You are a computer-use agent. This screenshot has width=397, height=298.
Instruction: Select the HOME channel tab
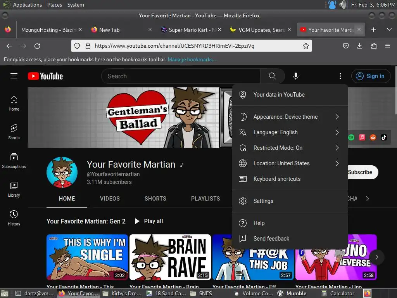tap(67, 199)
